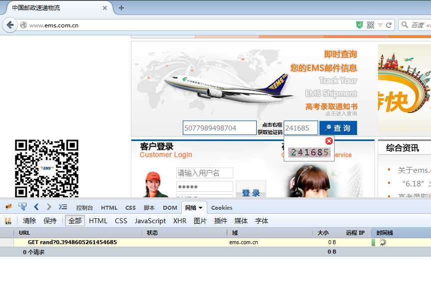Switch to the HTML panel tab

tap(109, 208)
